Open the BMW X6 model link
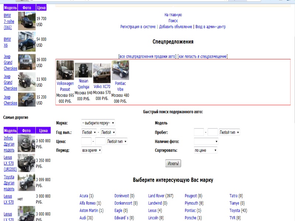Screen dimensions: 295x221 click(x=7, y=42)
